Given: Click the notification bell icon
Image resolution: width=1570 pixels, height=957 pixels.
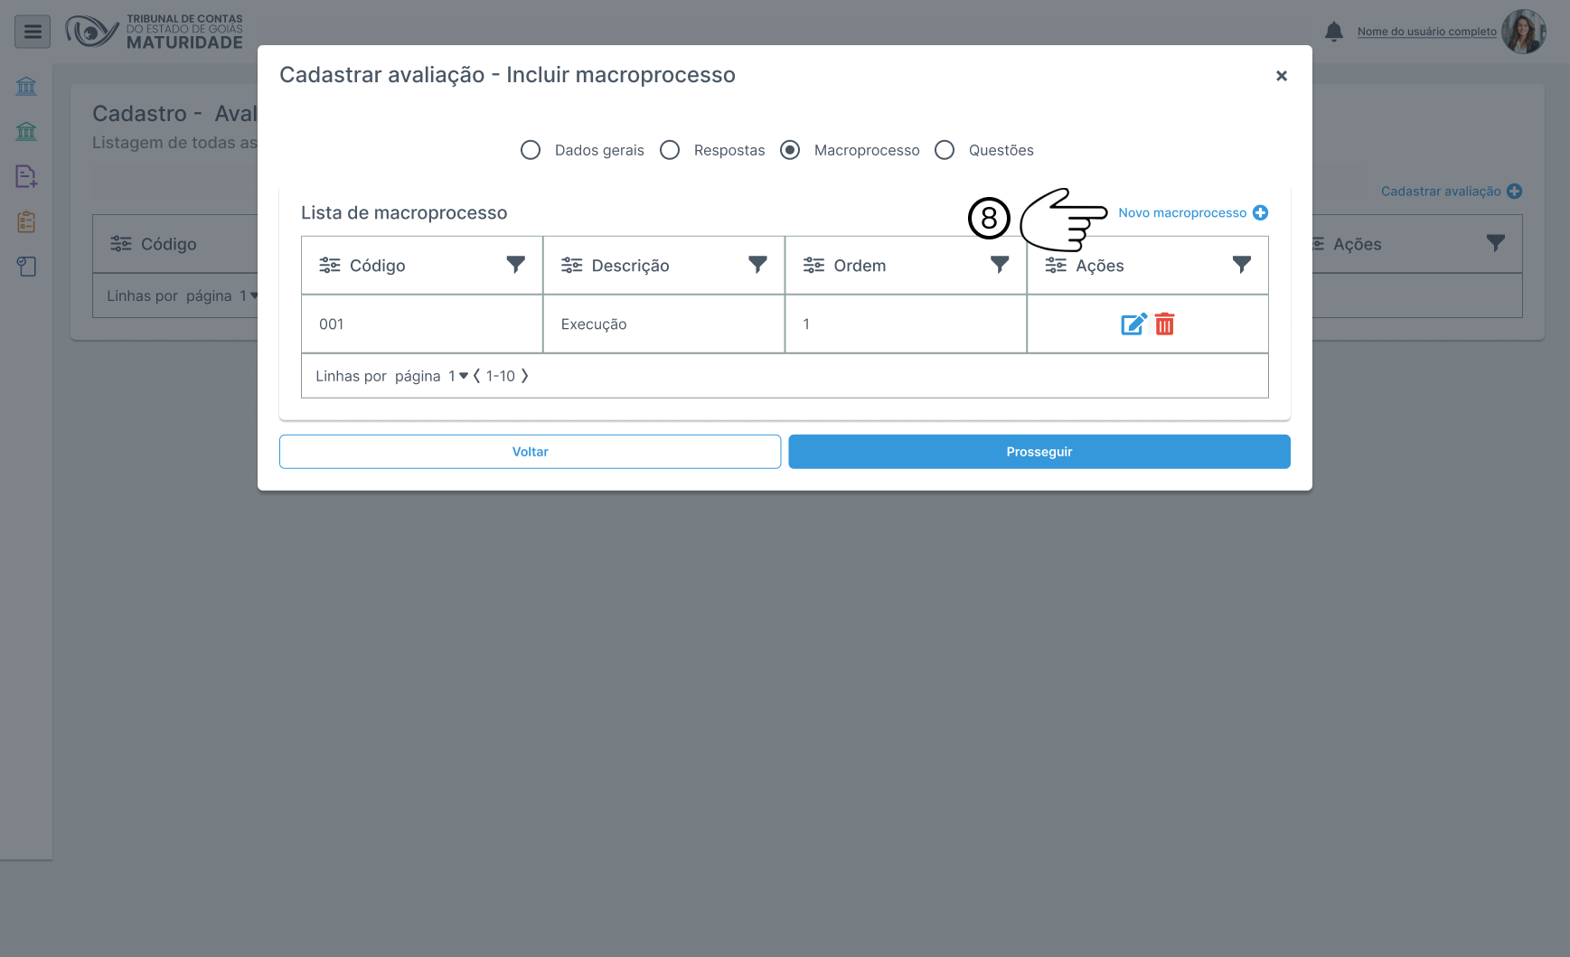Looking at the screenshot, I should [1333, 32].
